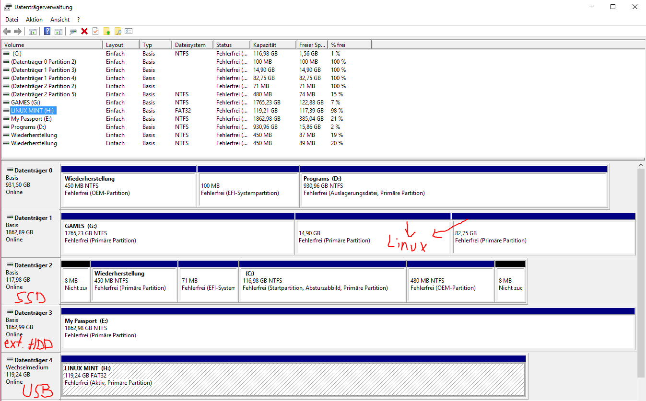Sort by the Status column header
The width and height of the screenshot is (646, 401).
[x=232, y=45]
